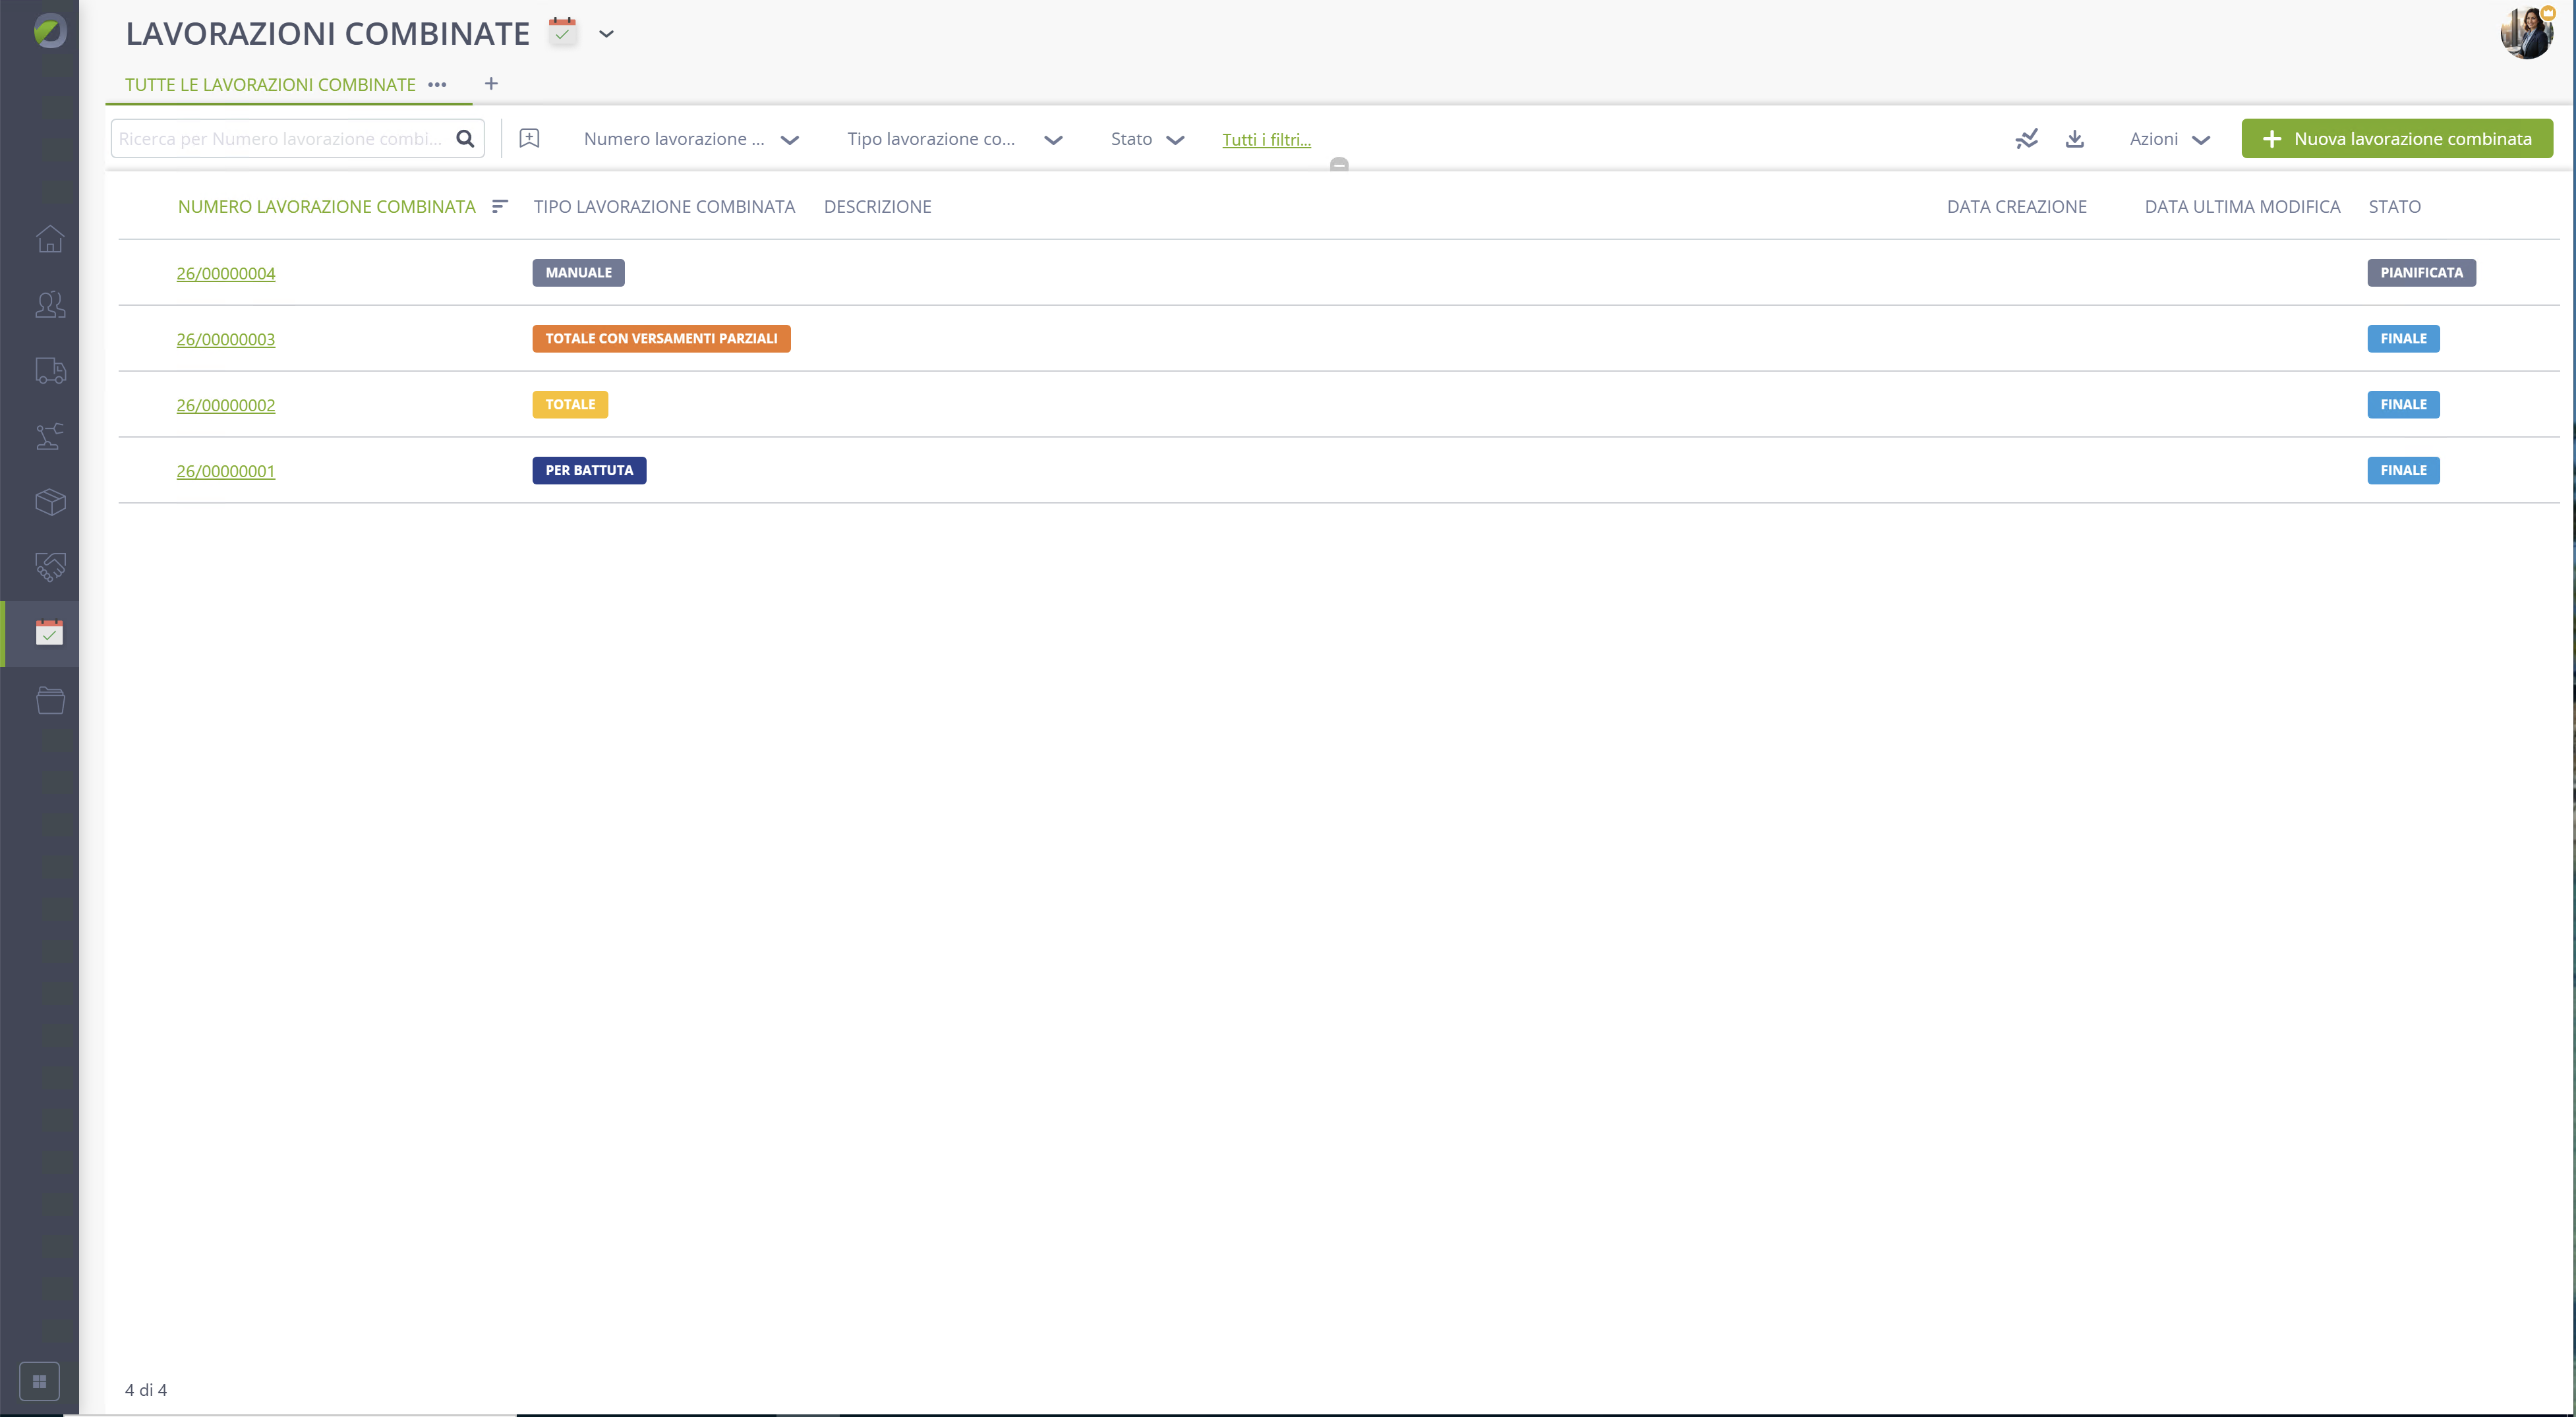Click the search magnifier icon
This screenshot has width=2576, height=1417.
[x=465, y=139]
